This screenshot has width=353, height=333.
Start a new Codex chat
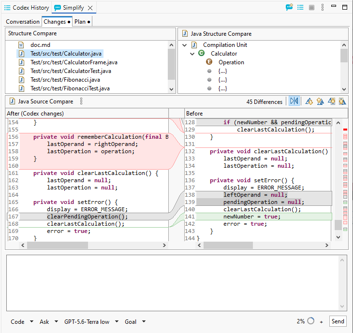tap(289, 7)
